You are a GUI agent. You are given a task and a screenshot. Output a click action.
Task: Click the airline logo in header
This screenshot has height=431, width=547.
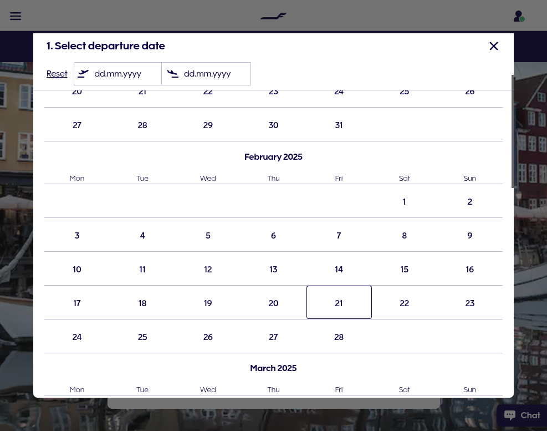pyautogui.click(x=273, y=16)
